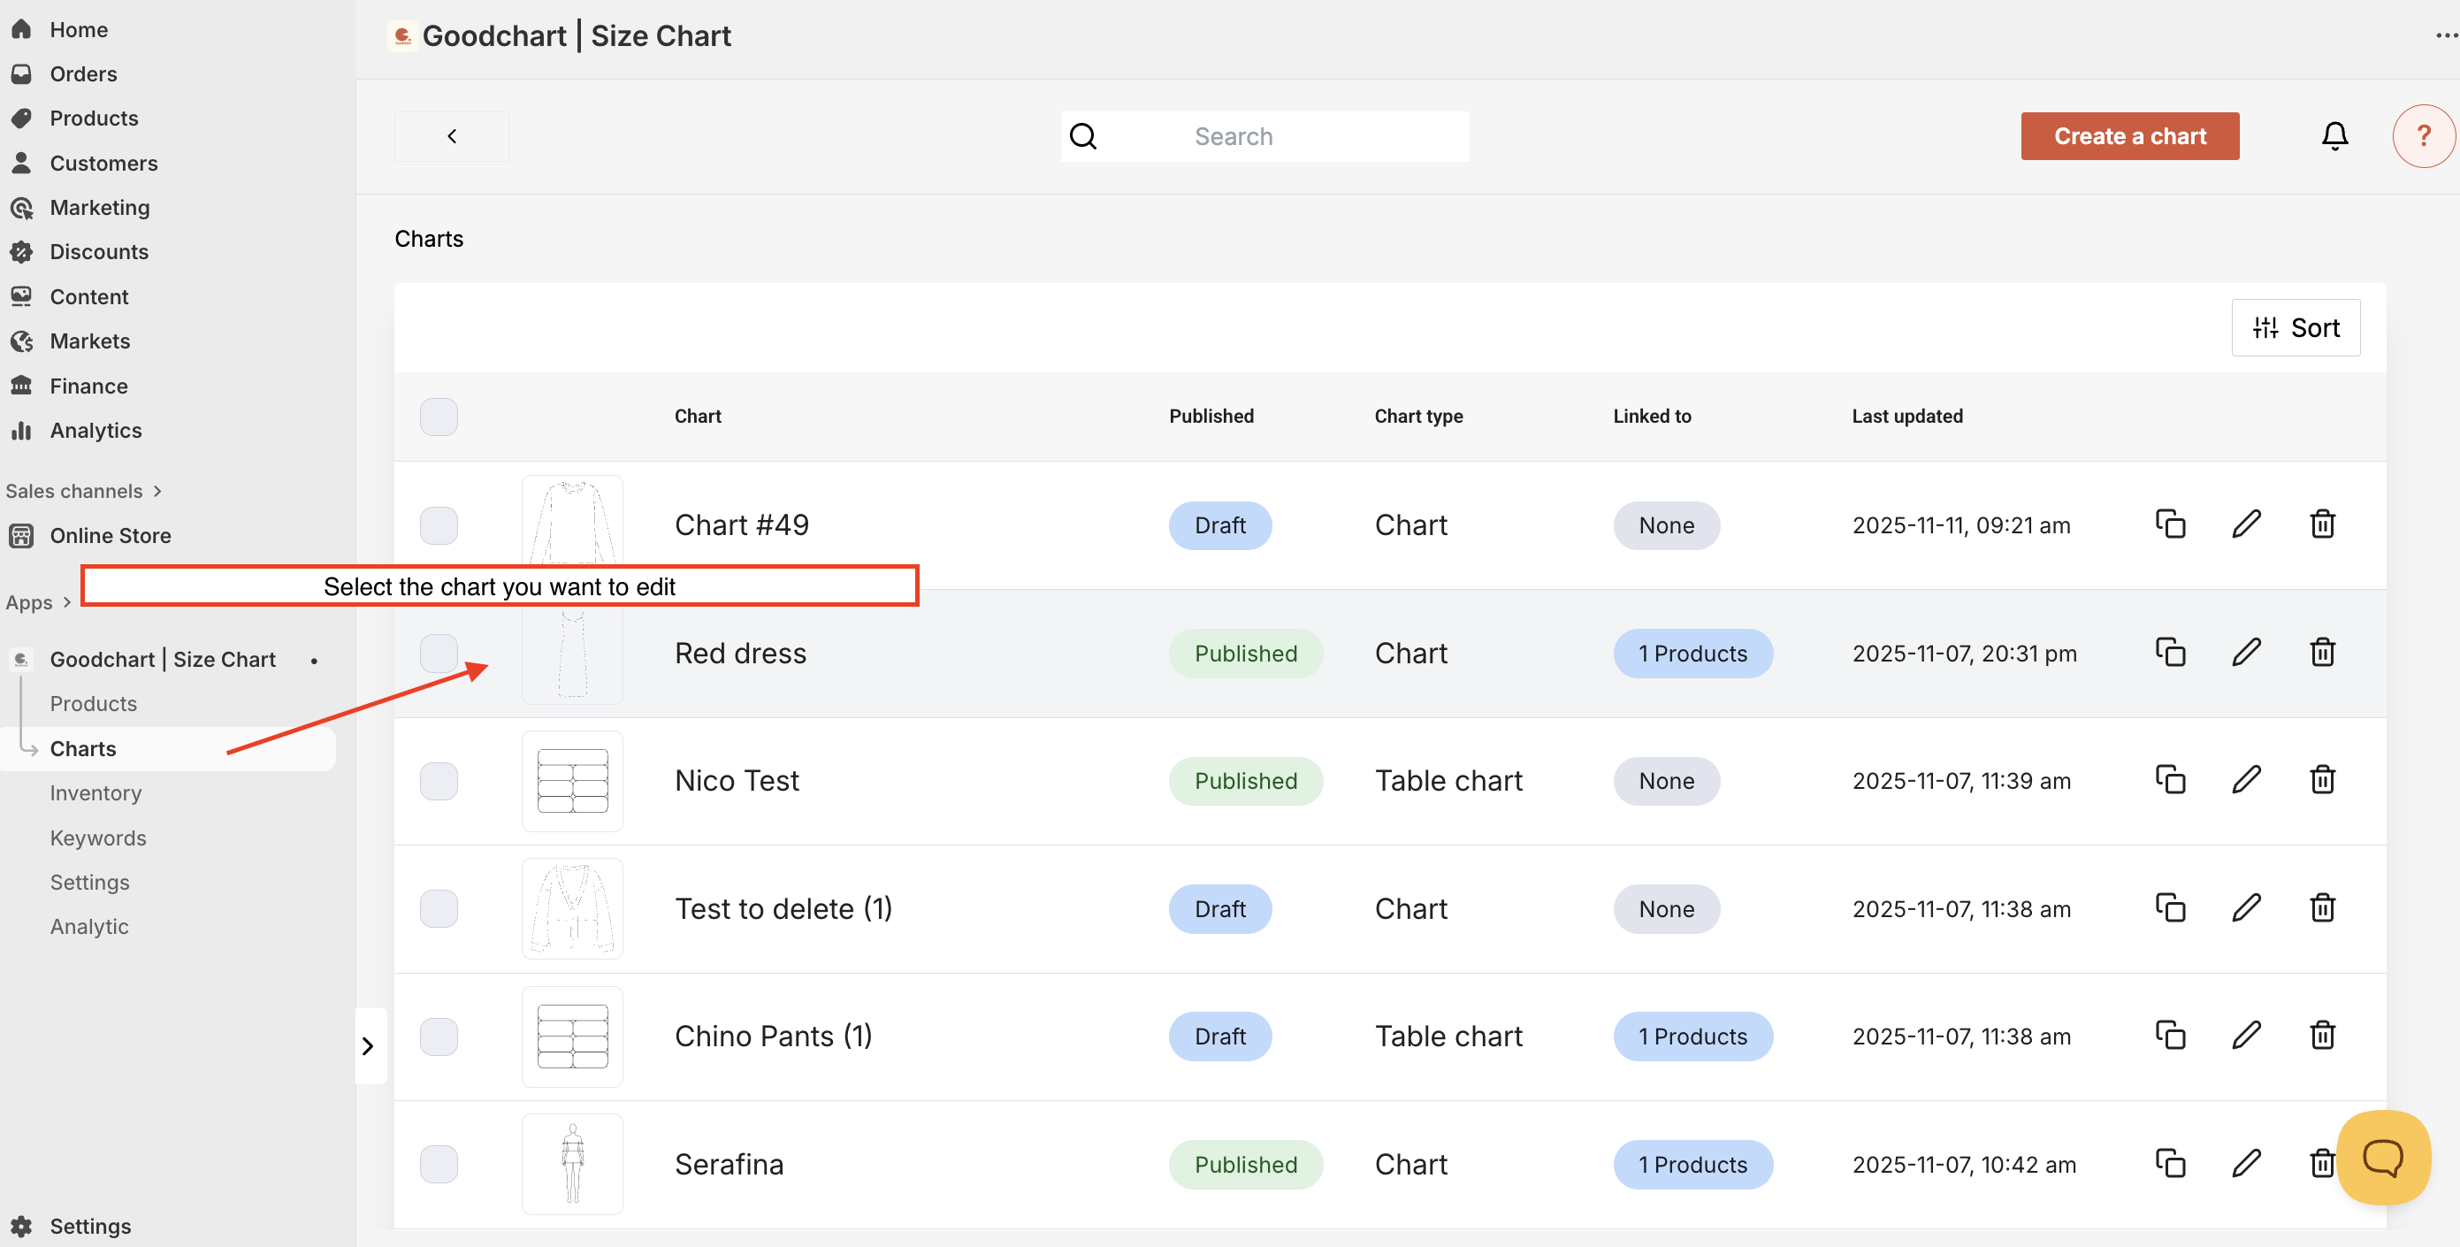Image resolution: width=2460 pixels, height=1247 pixels.
Task: Select the Chart #49 row checkbox
Action: [439, 525]
